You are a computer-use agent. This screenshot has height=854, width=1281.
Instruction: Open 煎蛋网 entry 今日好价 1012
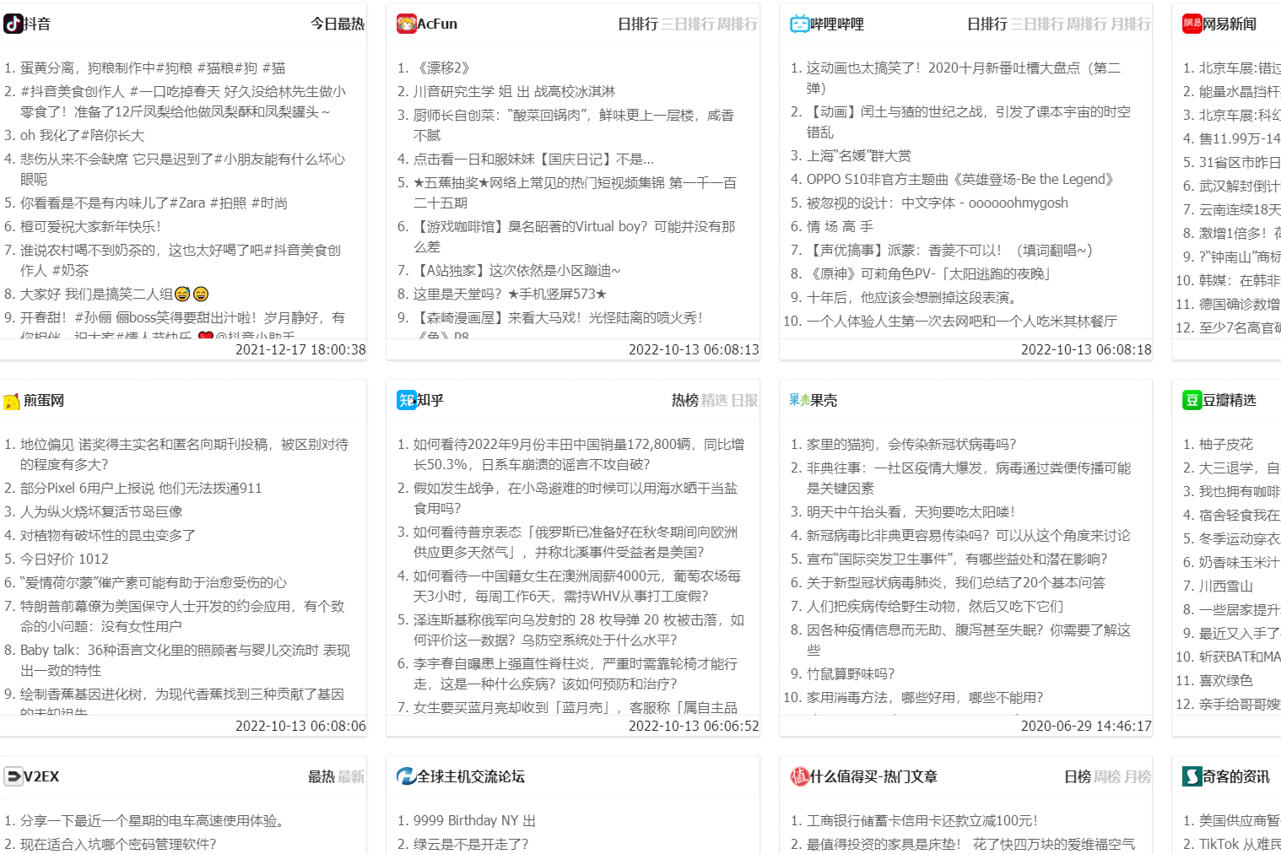64,559
